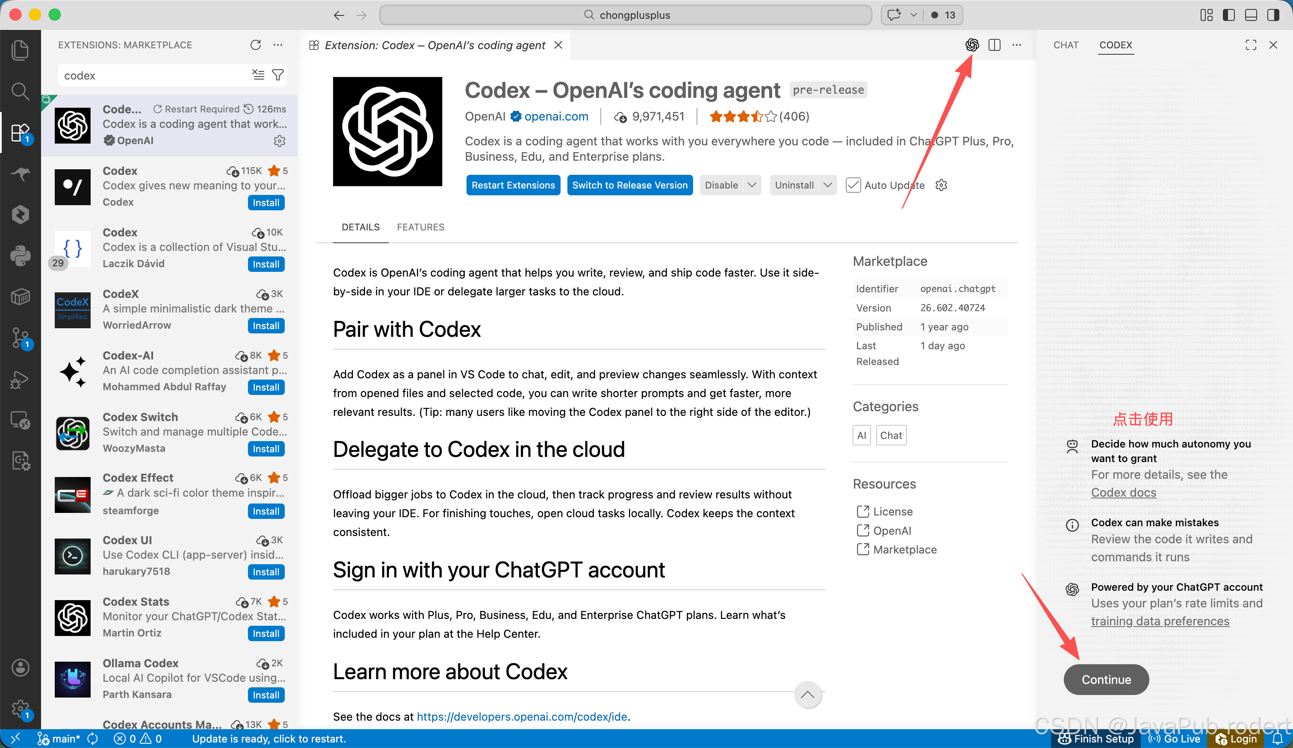The height and width of the screenshot is (748, 1293).
Task: Synchronize changes icon in status bar
Action: point(92,739)
